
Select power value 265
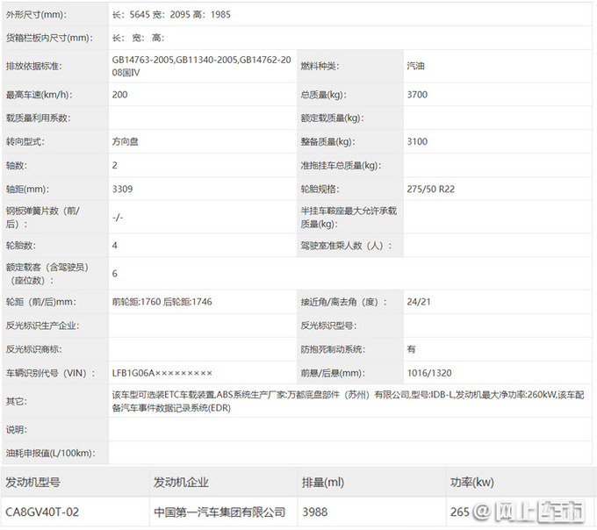pyautogui.click(x=459, y=512)
